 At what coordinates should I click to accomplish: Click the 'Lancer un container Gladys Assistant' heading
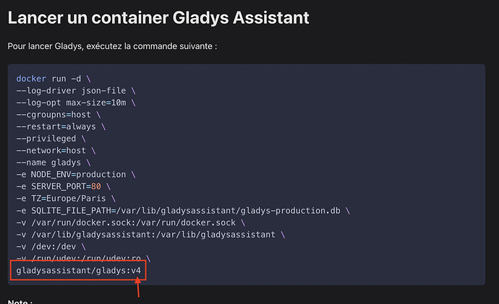(x=158, y=17)
